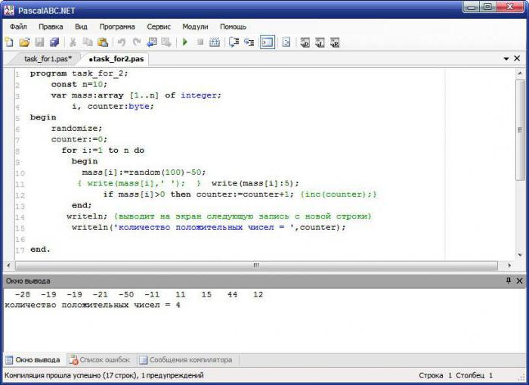The height and width of the screenshot is (385, 529).
Task: Click the Redo arrow icon
Action: [137, 42]
